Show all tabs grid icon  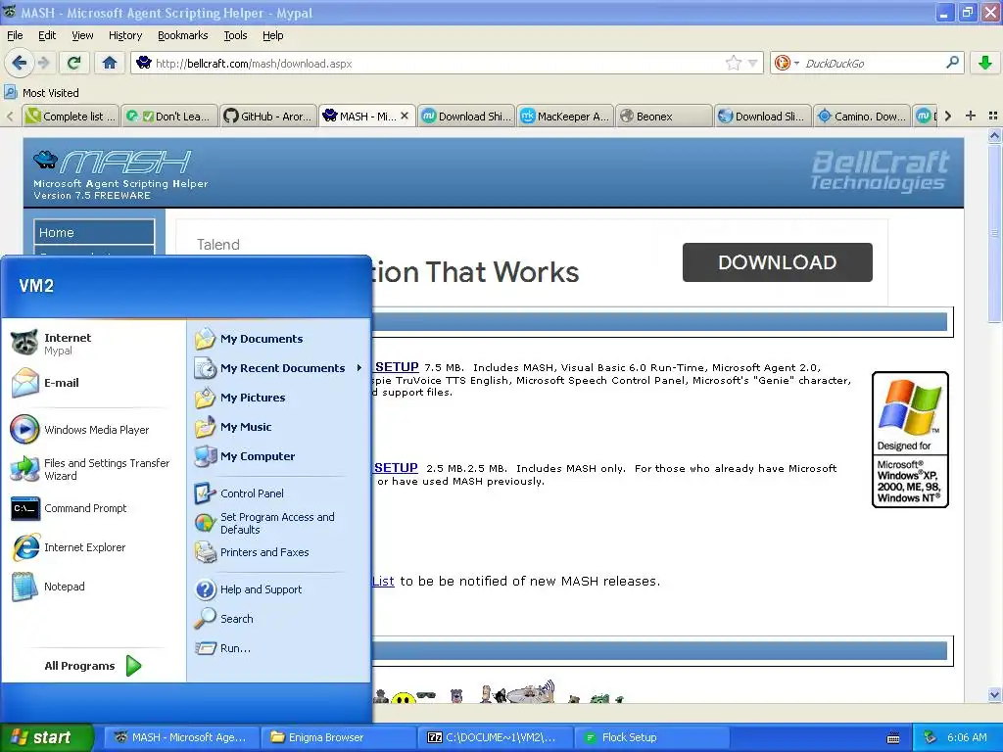[993, 116]
